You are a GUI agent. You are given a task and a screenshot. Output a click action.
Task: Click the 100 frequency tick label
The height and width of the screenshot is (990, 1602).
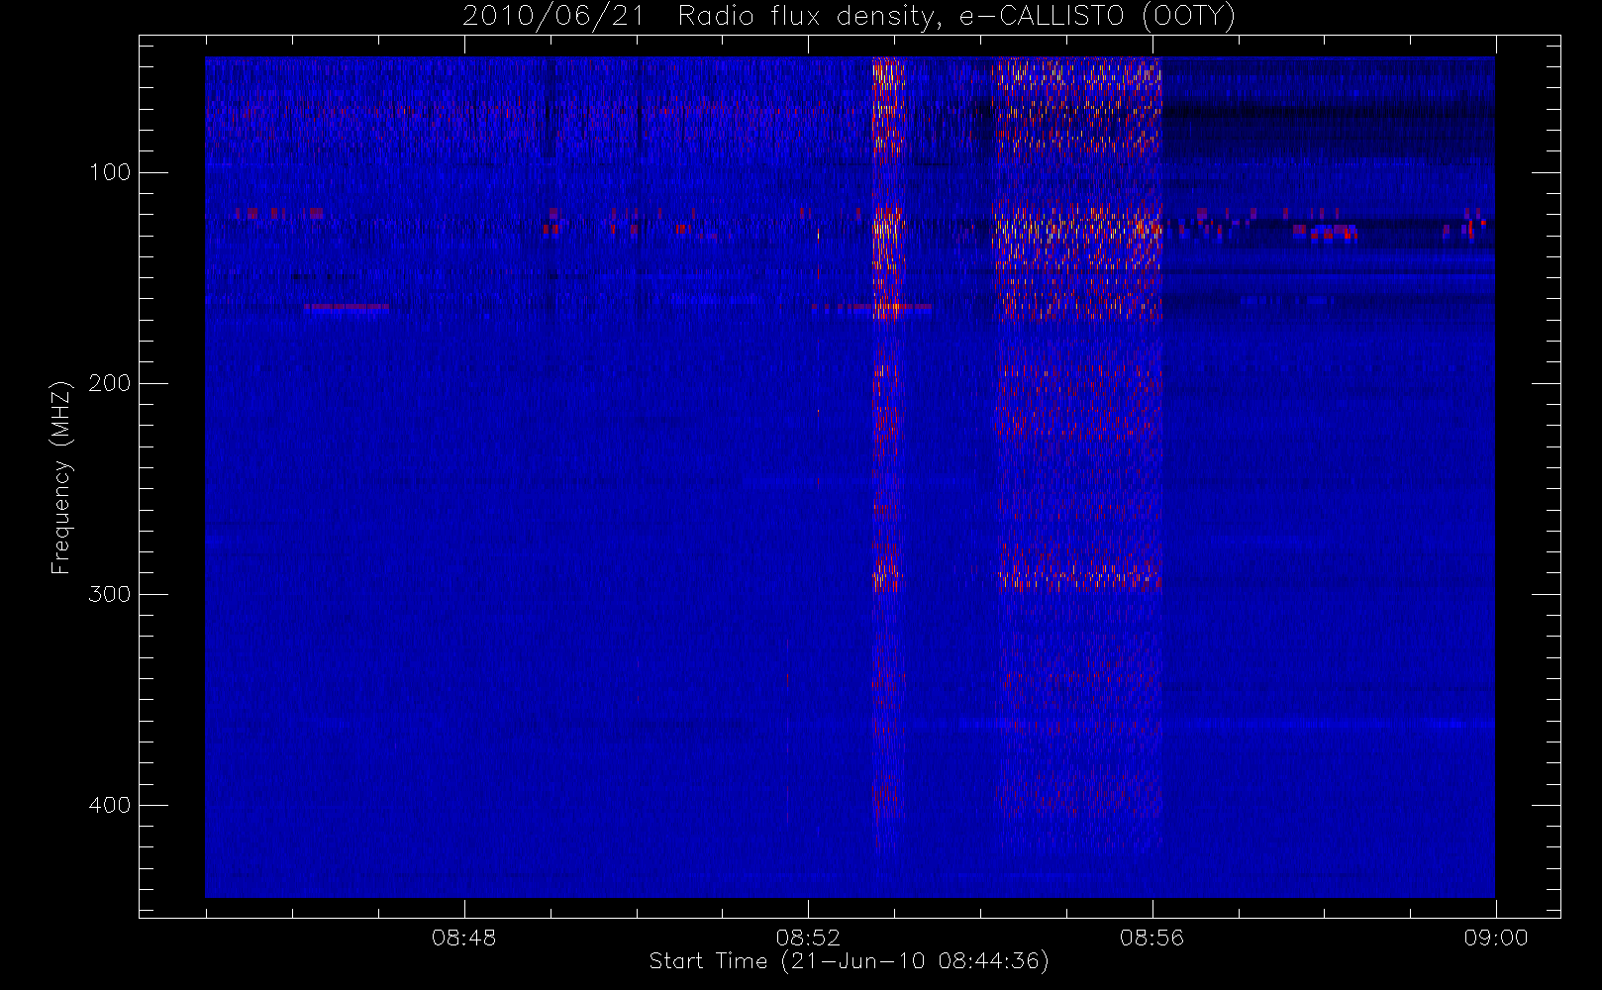pyautogui.click(x=109, y=173)
